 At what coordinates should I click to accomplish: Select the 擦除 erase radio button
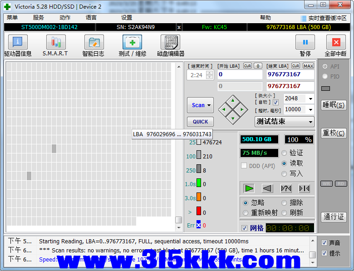pyautogui.click(x=284, y=203)
